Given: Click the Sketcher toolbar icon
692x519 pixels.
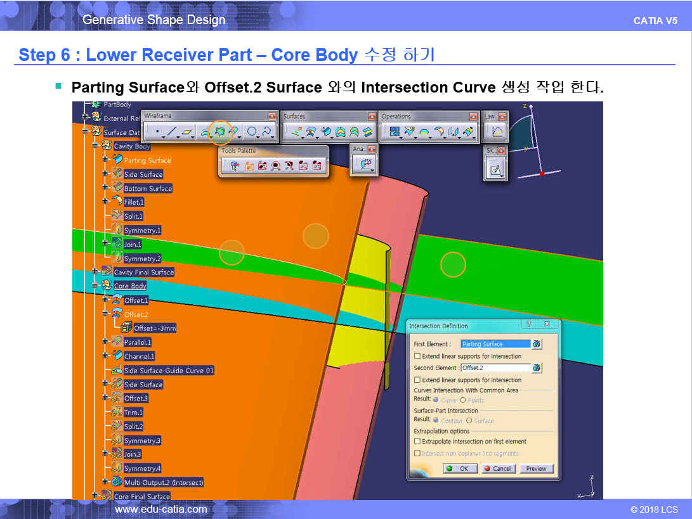Looking at the screenshot, I should click(x=495, y=169).
